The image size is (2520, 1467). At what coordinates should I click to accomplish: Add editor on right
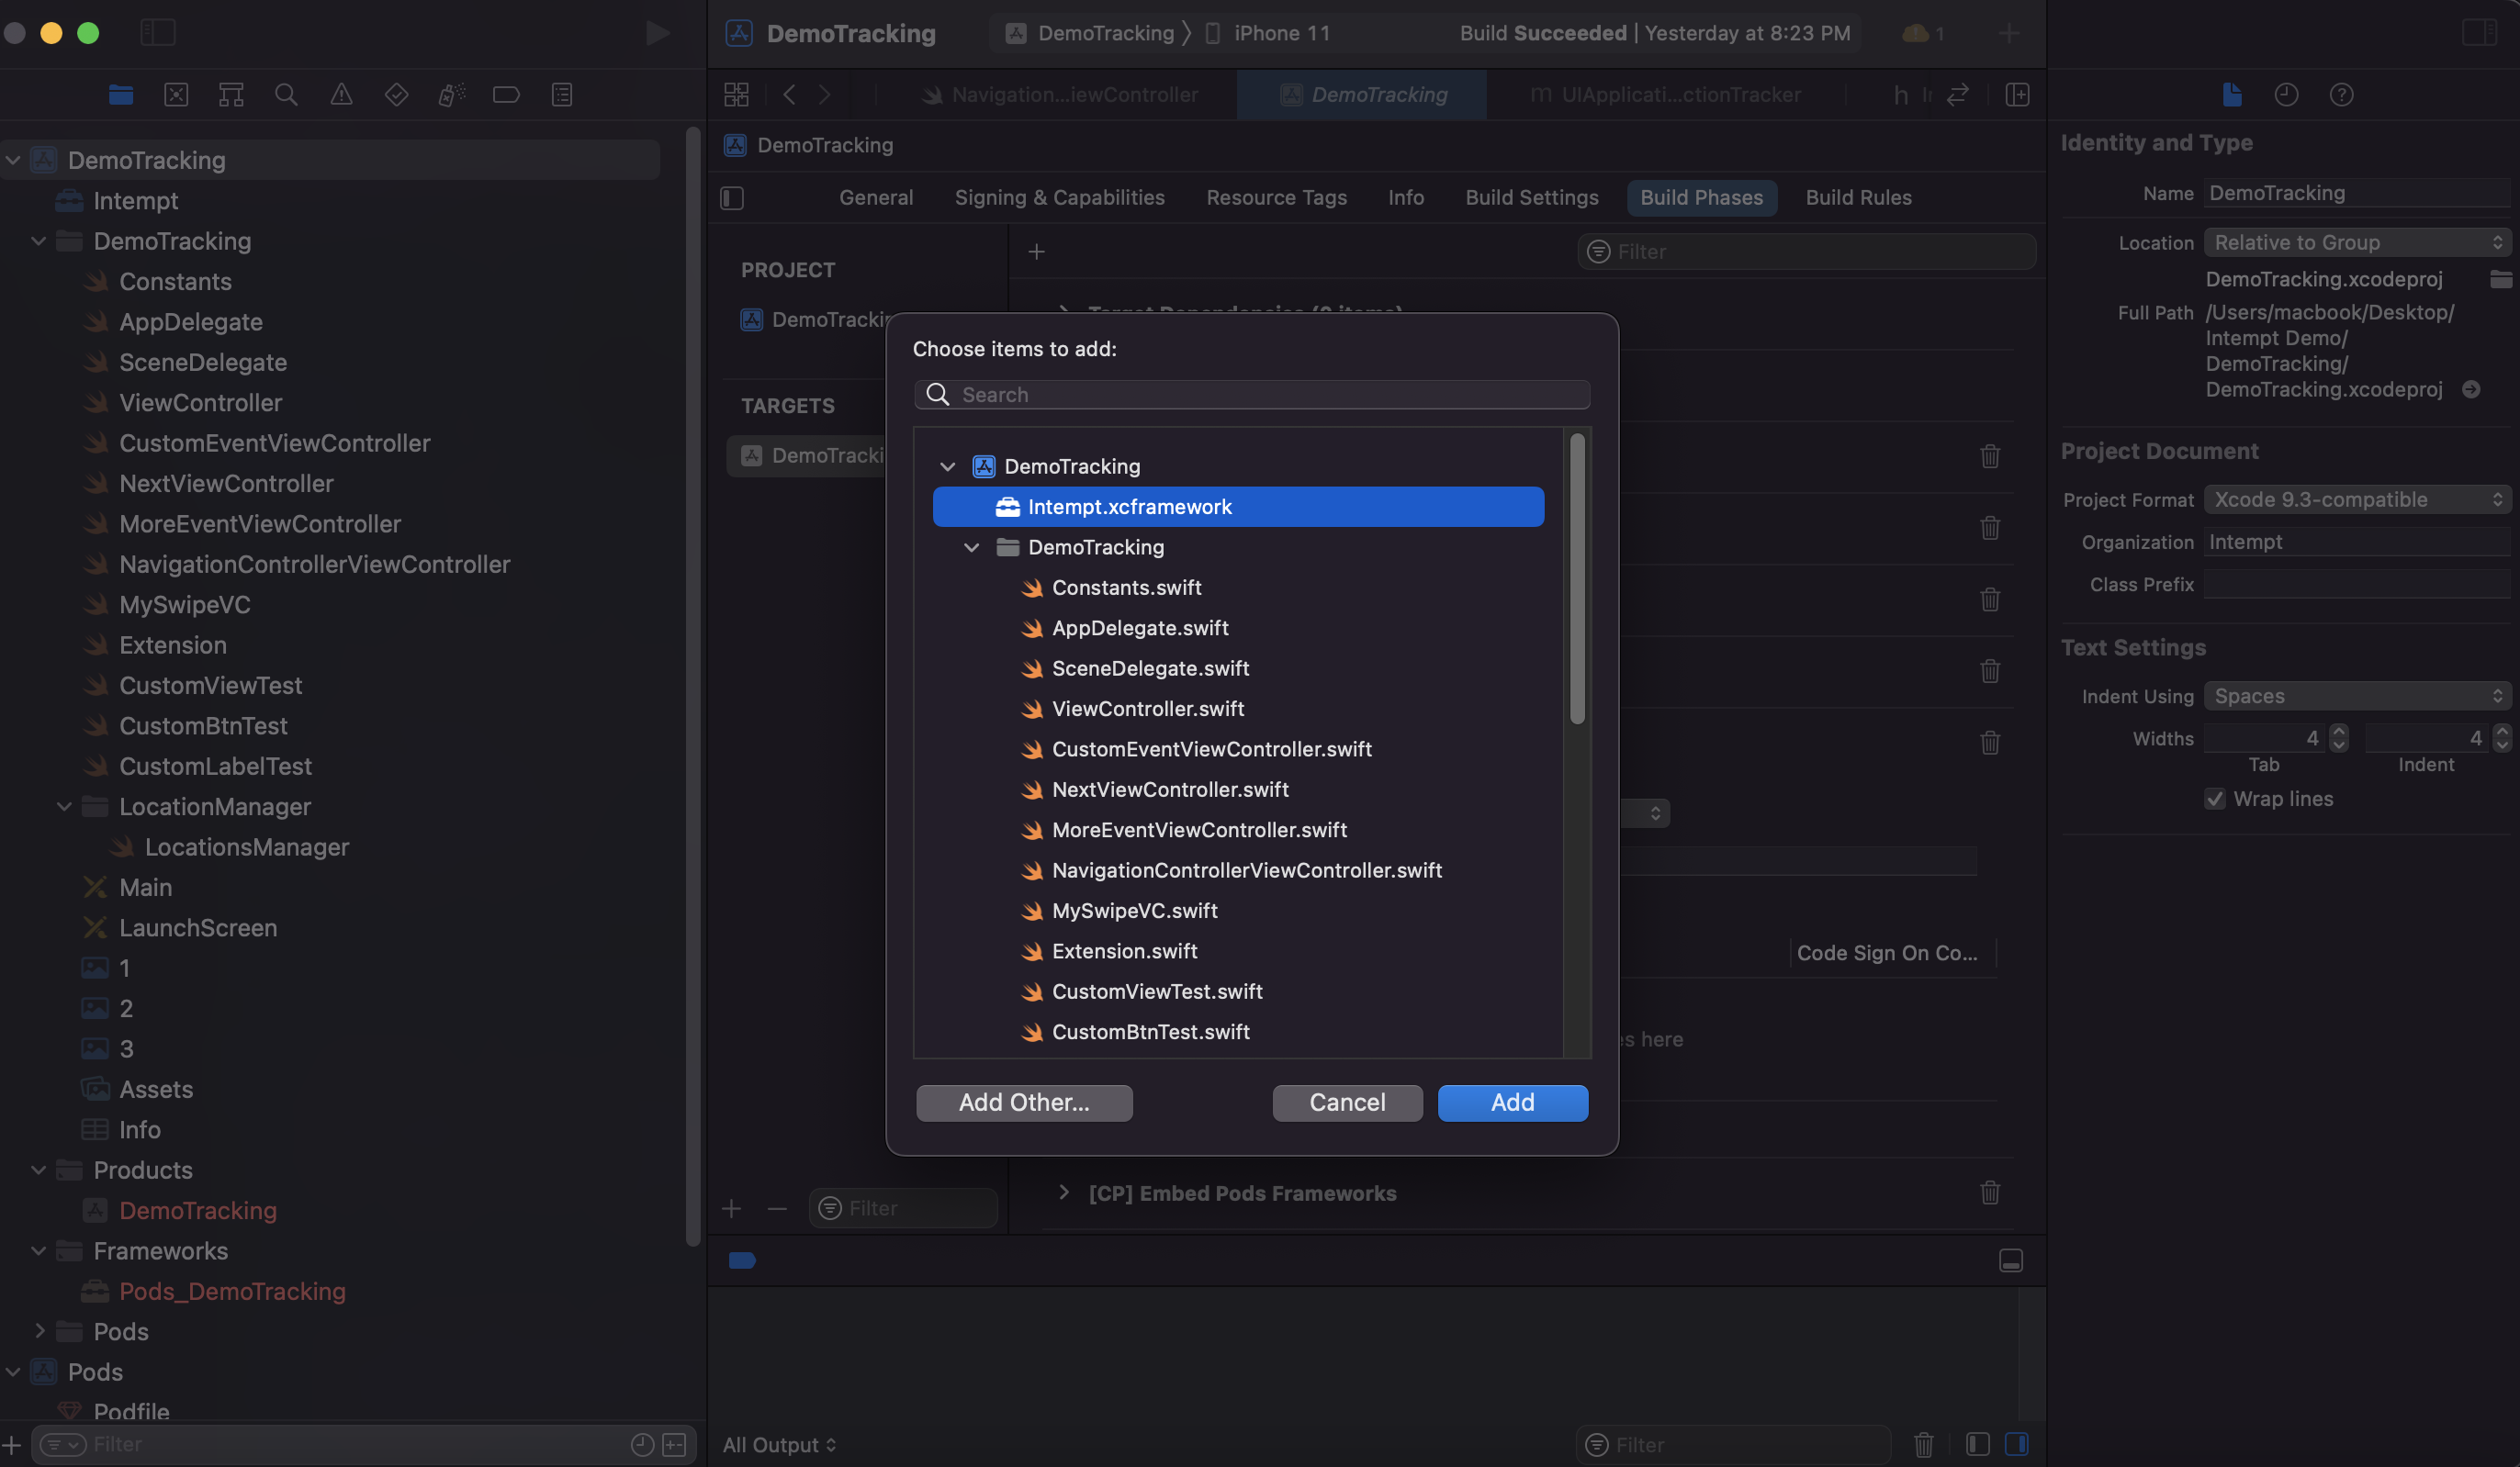[2017, 95]
